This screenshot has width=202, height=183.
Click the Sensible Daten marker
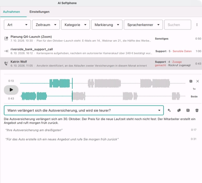pos(182,51)
